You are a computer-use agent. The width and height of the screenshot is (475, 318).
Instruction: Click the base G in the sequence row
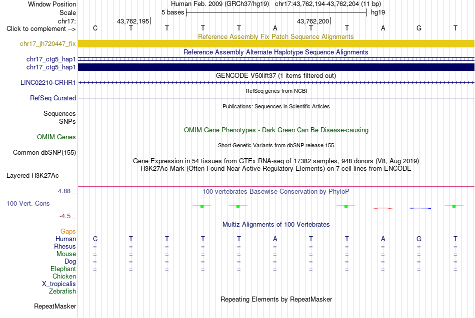coord(419,28)
